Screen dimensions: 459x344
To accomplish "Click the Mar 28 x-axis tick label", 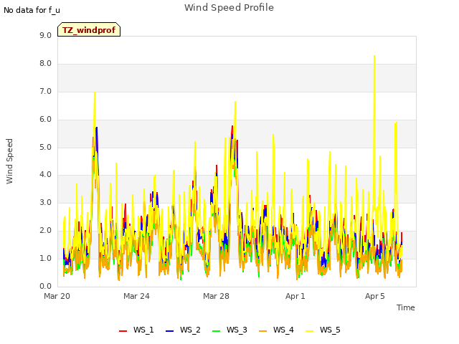I will click(216, 296).
